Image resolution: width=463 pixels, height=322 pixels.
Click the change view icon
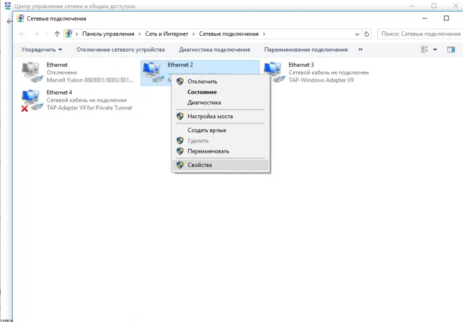point(425,50)
